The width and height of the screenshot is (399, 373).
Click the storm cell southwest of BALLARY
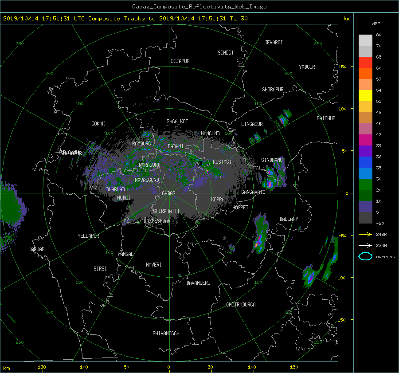pyautogui.click(x=260, y=234)
